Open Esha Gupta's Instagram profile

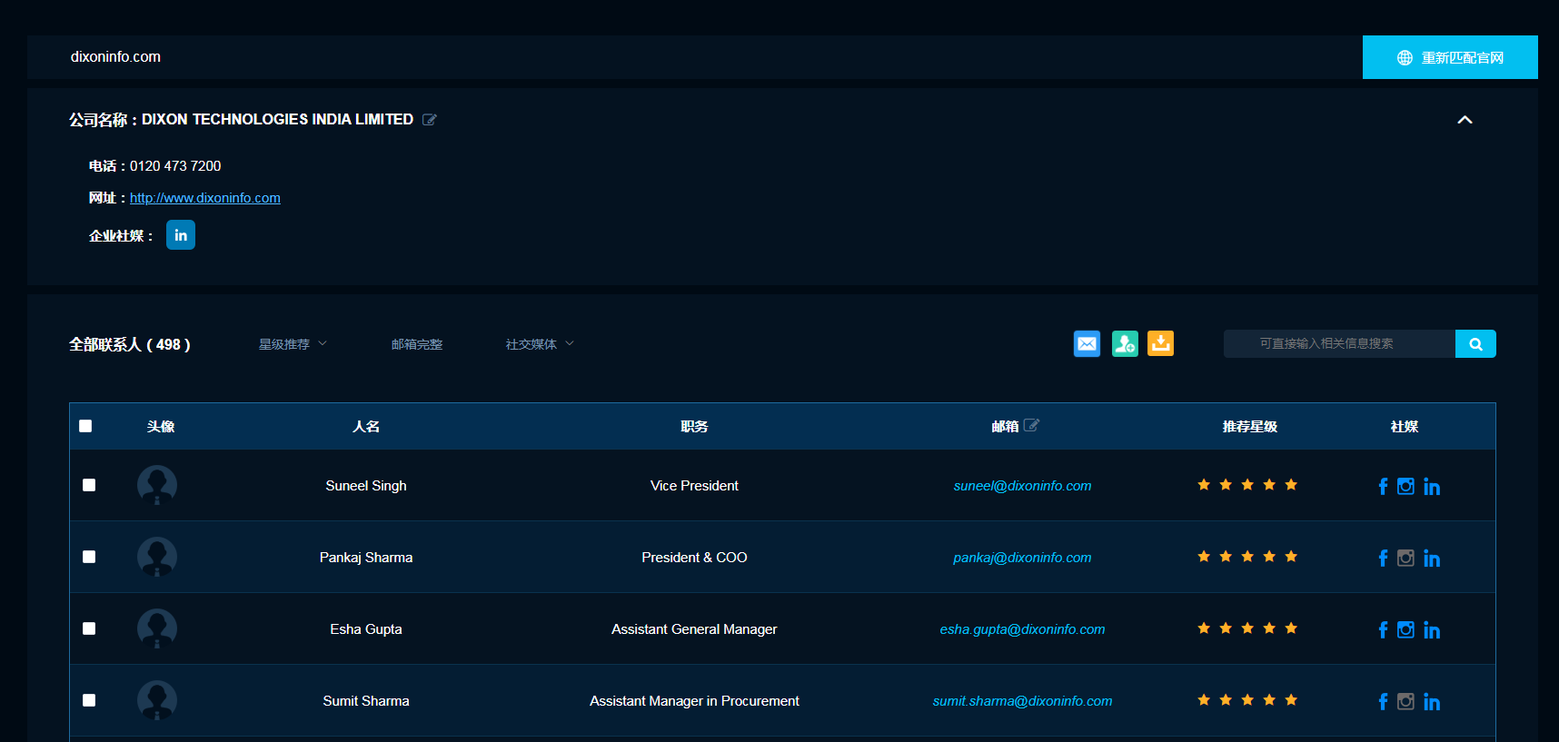pos(1405,629)
